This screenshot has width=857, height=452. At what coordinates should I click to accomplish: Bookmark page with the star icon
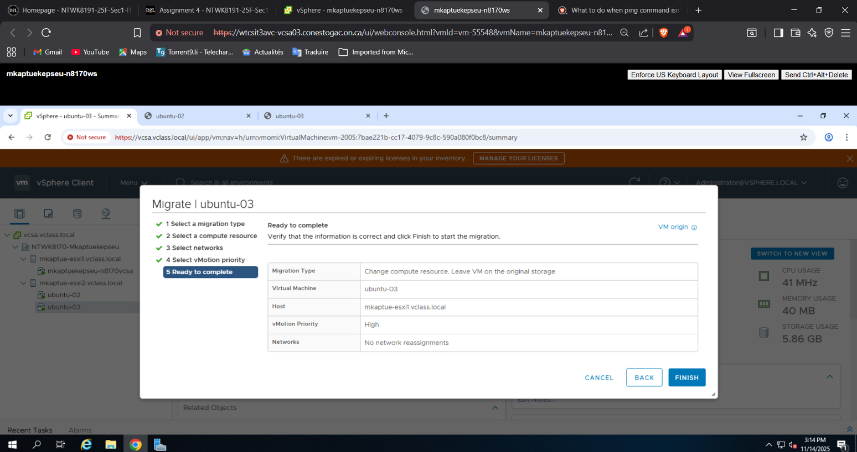pyautogui.click(x=803, y=138)
